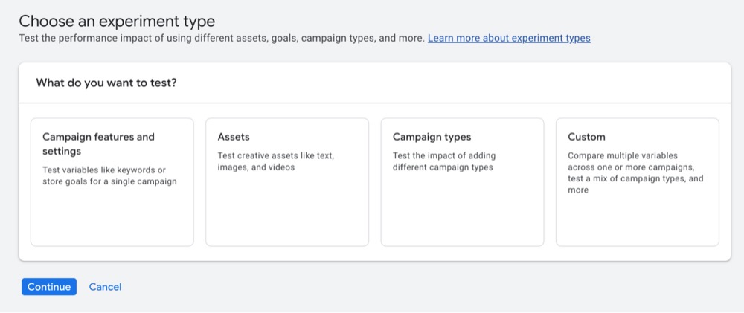744x313 pixels.
Task: Click blank lower area of Campaign types card
Action: pos(462,219)
